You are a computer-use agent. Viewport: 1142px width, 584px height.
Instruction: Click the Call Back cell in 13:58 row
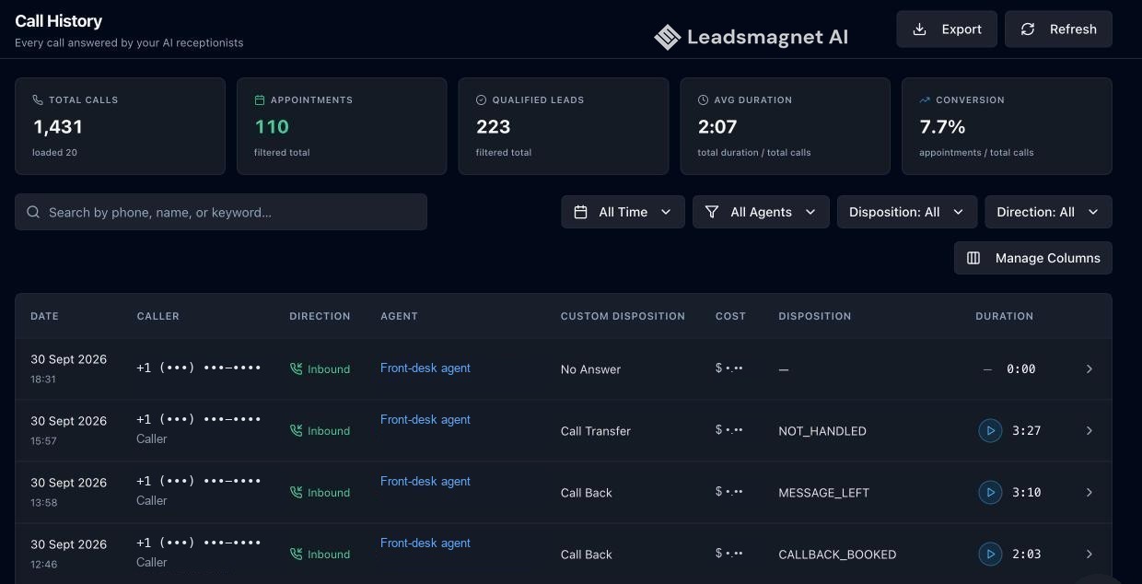coord(587,493)
